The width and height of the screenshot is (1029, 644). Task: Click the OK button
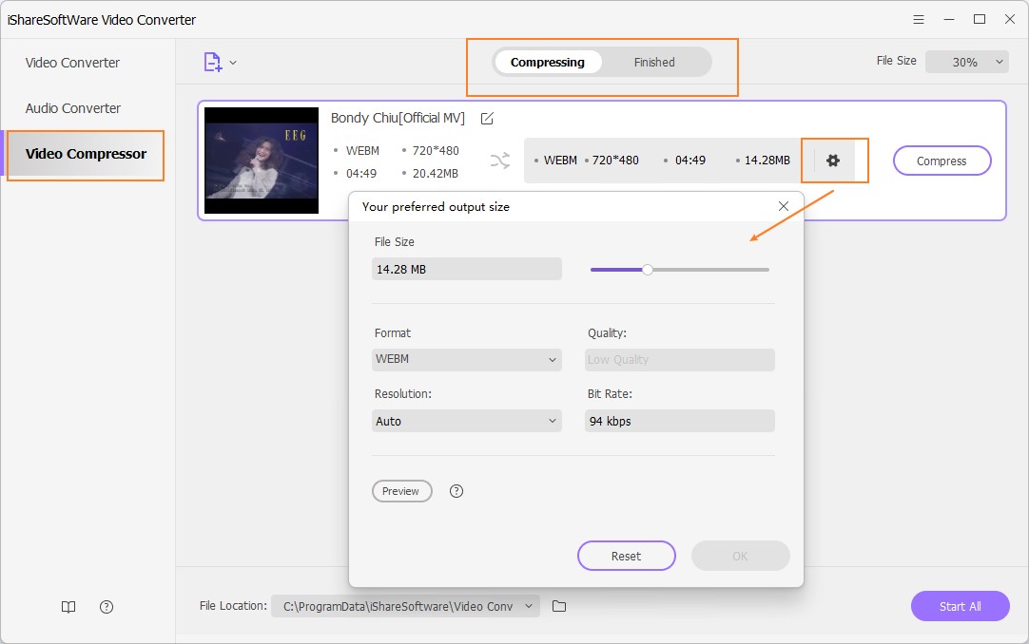(x=740, y=556)
